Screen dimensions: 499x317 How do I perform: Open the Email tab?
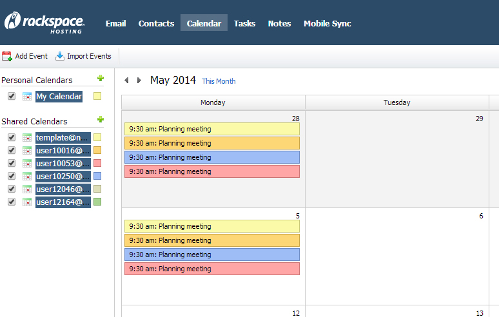click(115, 23)
